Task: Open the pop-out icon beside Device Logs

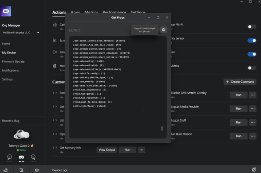Action: (x=254, y=170)
